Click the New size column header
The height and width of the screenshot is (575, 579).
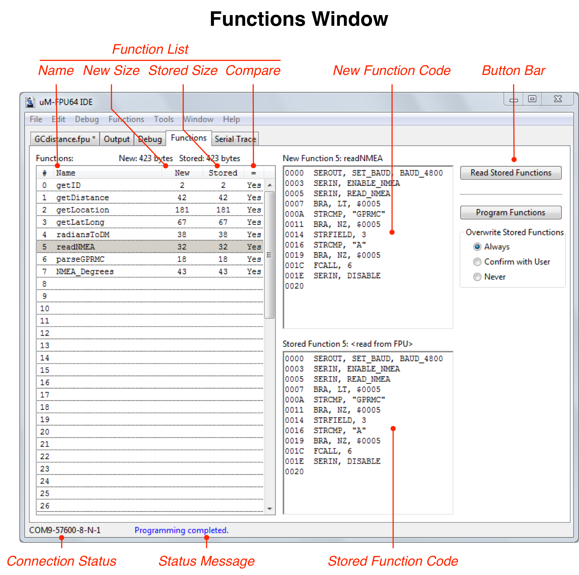[x=182, y=173]
